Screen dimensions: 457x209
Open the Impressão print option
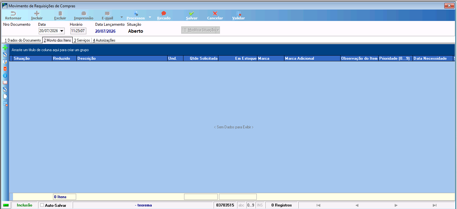[x=83, y=16]
